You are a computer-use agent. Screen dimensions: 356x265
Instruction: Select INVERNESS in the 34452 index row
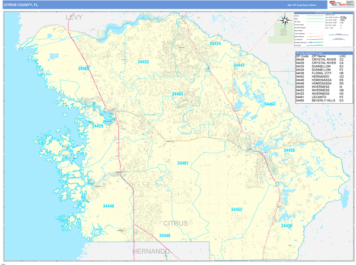[x=320, y=90]
